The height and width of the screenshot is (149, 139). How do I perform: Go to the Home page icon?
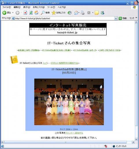tap(36, 13)
